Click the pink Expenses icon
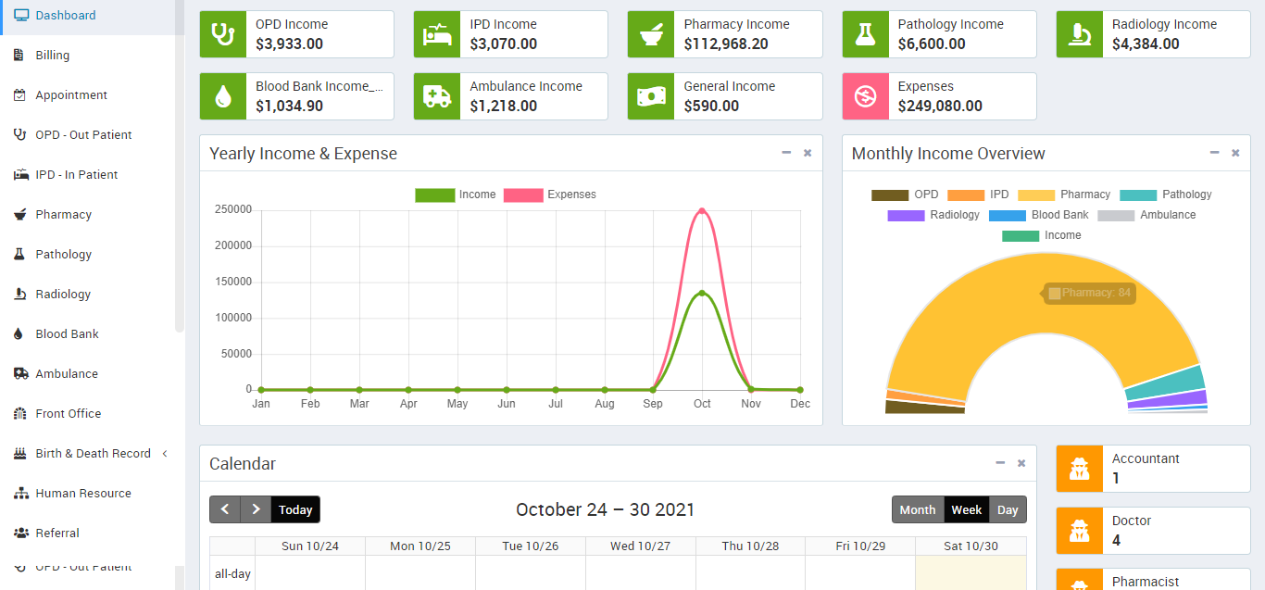 (865, 96)
